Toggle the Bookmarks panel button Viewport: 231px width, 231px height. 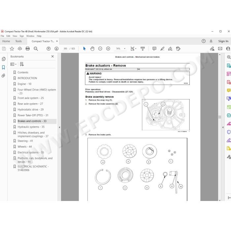point(3,67)
